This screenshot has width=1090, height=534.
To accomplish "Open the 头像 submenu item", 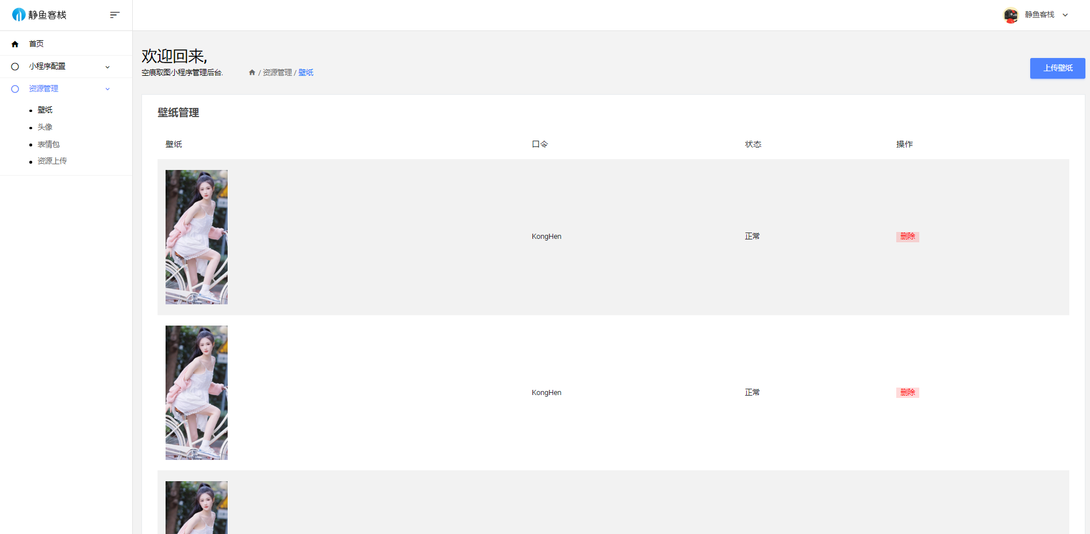I will (45, 127).
